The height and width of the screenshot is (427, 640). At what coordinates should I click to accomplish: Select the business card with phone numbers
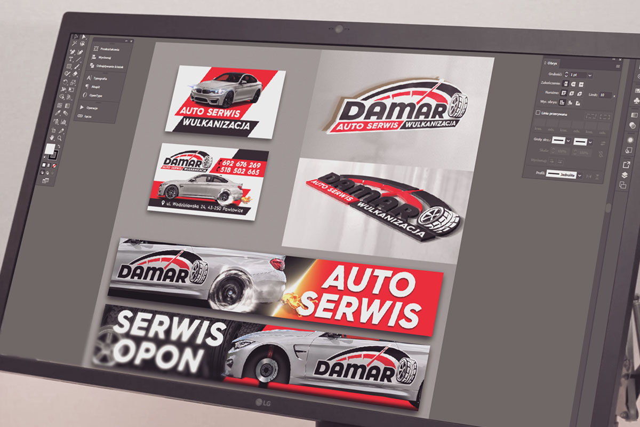[208, 181]
